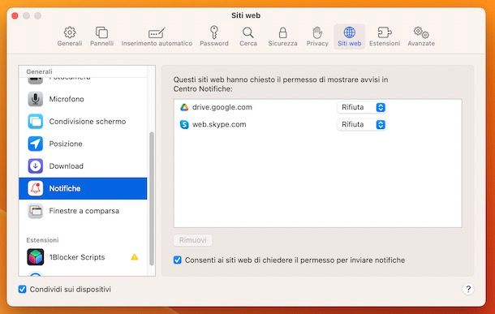Select the Finestre a comparsa label
The height and width of the screenshot is (314, 495).
pos(84,211)
